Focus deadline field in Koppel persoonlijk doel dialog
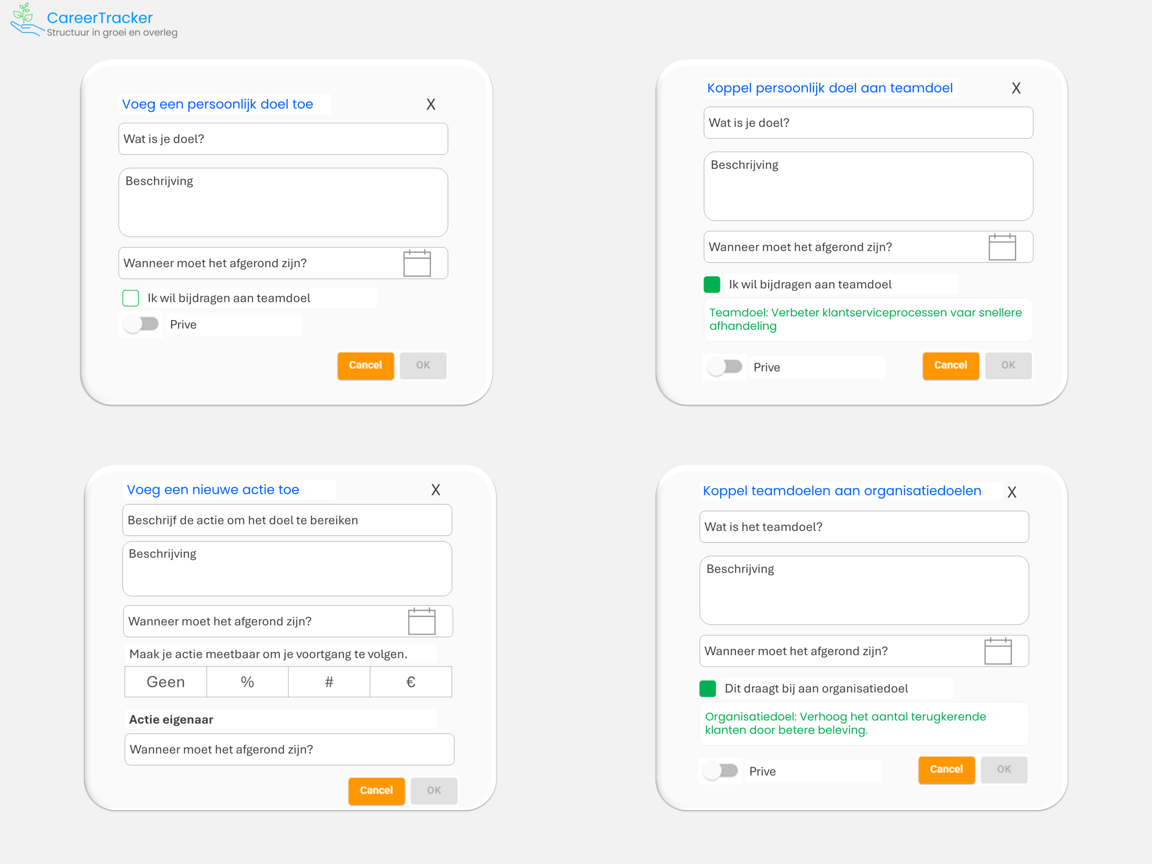Screen dimensions: 1152x864 868,247
